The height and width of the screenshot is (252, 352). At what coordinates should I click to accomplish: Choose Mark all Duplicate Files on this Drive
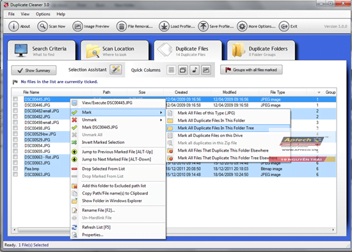(228, 136)
